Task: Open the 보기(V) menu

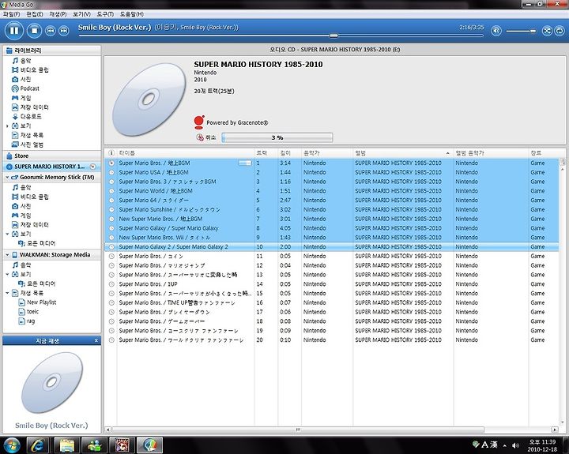Action: pos(81,14)
